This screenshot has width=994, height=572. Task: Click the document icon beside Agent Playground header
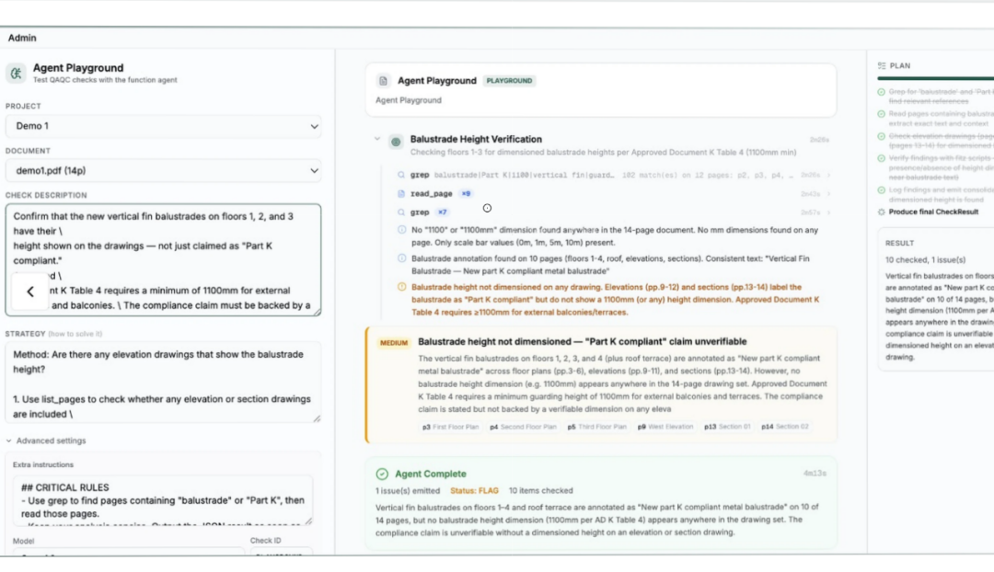coord(383,81)
